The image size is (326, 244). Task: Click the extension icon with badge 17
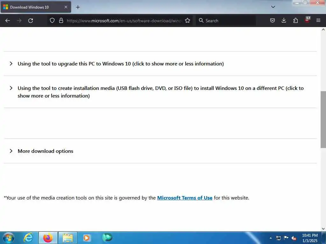tap(307, 20)
